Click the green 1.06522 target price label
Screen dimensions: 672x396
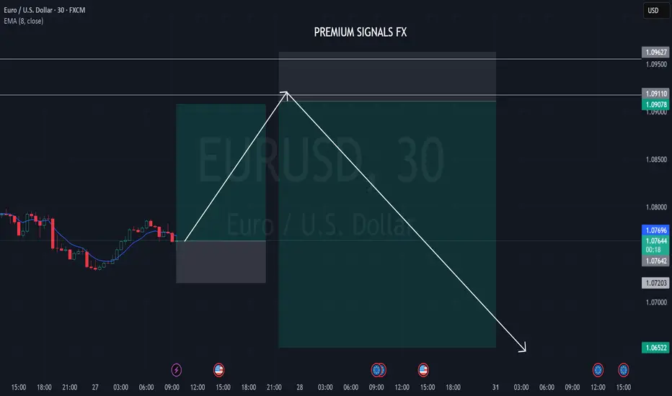coord(655,348)
